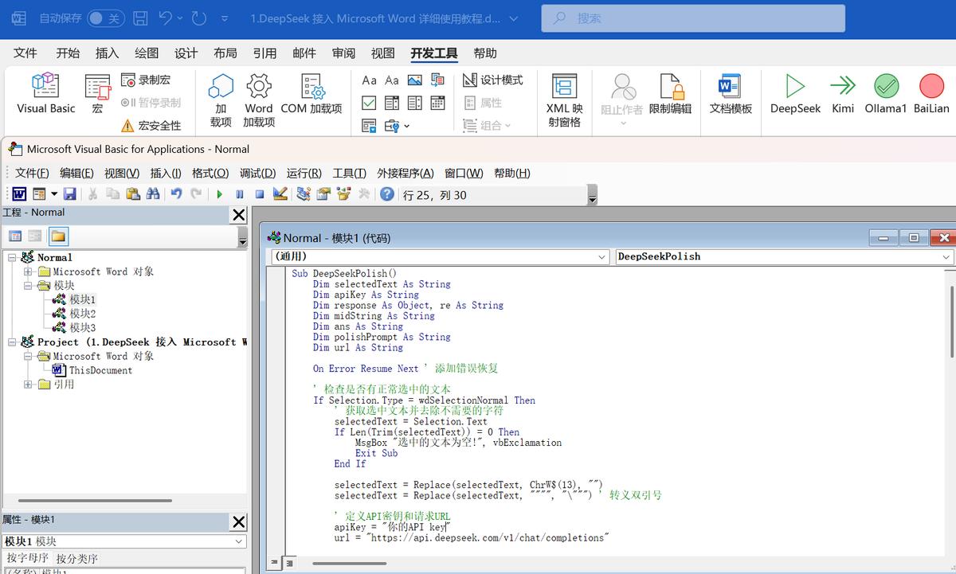Open 宏安全性 settings

[x=151, y=126]
